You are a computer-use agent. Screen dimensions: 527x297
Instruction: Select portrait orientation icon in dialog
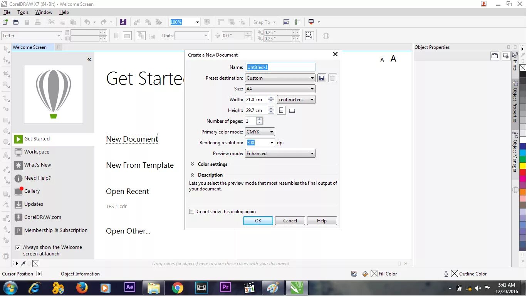coord(281,110)
